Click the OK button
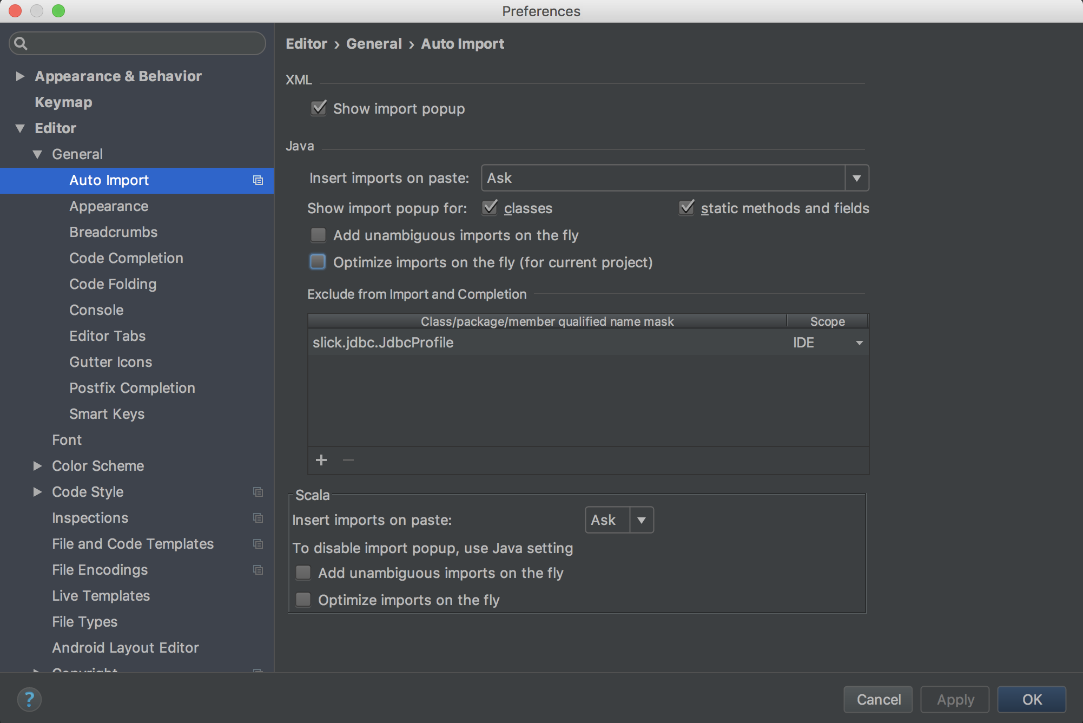The width and height of the screenshot is (1083, 723). click(x=1031, y=699)
